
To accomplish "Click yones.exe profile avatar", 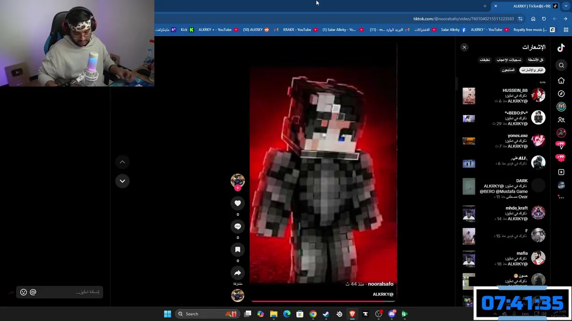I will pyautogui.click(x=538, y=140).
